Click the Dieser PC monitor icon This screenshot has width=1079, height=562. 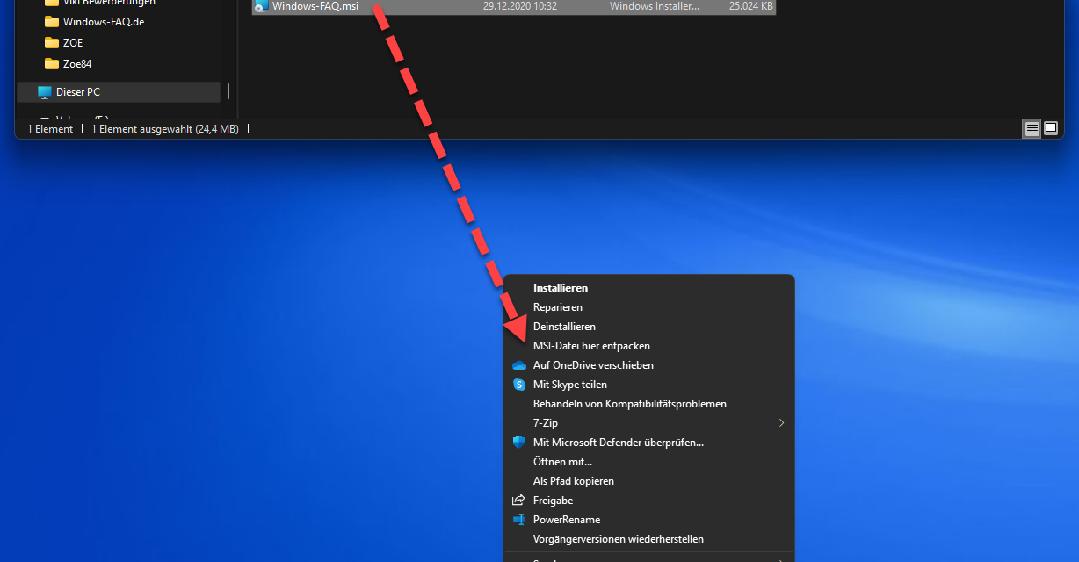click(x=45, y=92)
